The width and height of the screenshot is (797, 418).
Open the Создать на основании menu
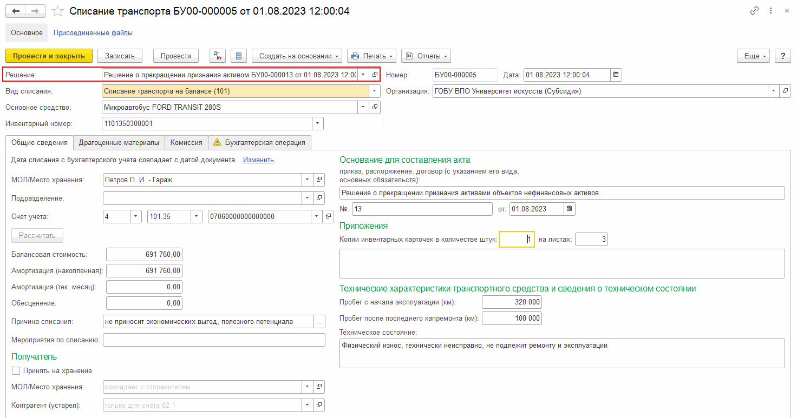click(297, 56)
